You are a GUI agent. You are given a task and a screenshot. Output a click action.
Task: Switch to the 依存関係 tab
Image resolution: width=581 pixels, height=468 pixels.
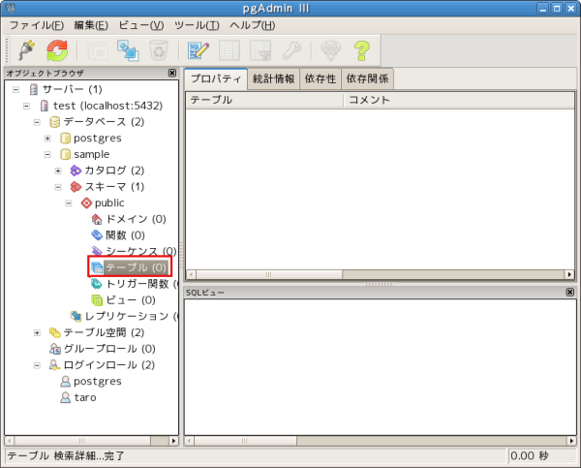(367, 78)
